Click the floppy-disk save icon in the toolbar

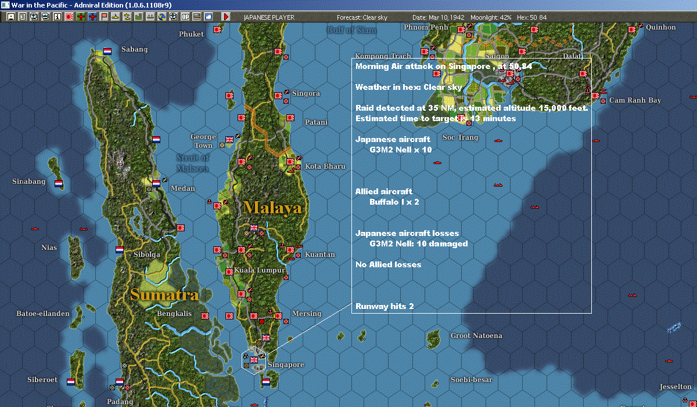tap(11, 17)
